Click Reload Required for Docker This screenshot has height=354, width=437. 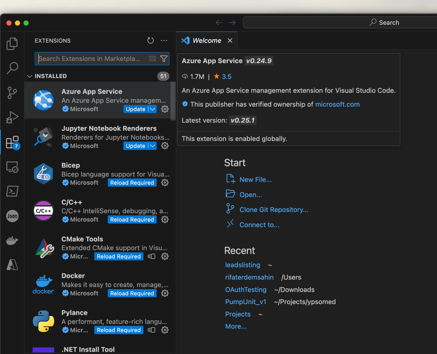pos(132,293)
